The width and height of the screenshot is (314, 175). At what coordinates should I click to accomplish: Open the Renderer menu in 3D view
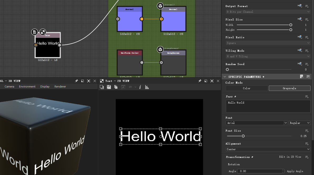point(60,86)
